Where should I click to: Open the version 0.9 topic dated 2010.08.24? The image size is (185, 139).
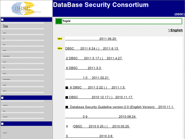[101, 117]
